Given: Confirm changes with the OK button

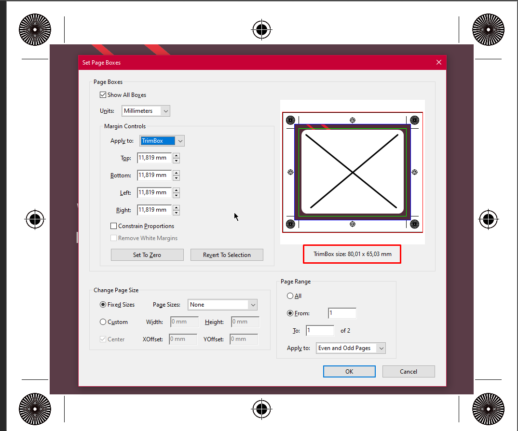Looking at the screenshot, I should point(349,371).
